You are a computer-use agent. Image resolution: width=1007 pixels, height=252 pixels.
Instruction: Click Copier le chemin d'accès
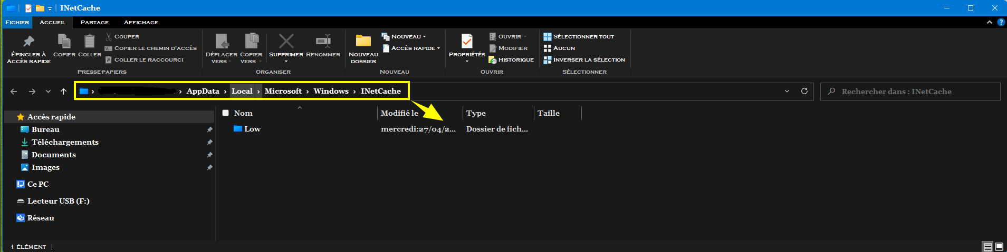(x=151, y=48)
